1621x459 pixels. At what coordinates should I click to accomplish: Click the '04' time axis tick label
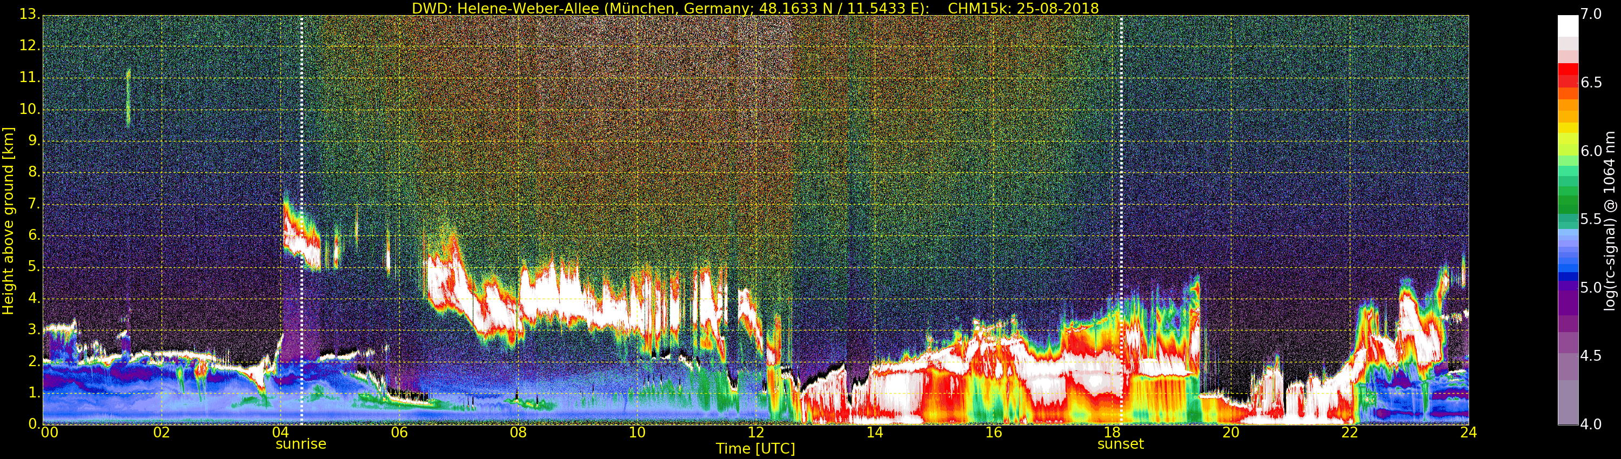[x=280, y=433]
